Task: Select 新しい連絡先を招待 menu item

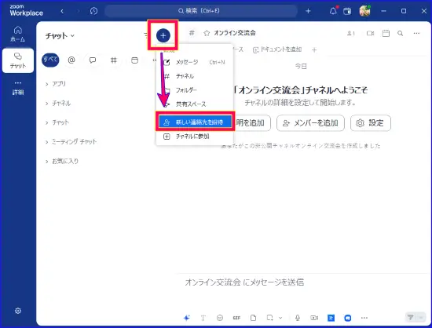Action: (x=196, y=122)
